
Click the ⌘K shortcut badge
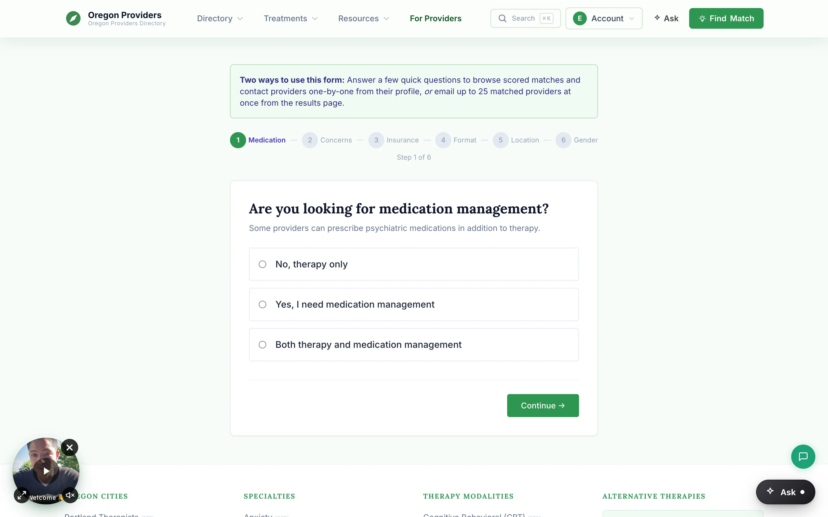(x=546, y=18)
